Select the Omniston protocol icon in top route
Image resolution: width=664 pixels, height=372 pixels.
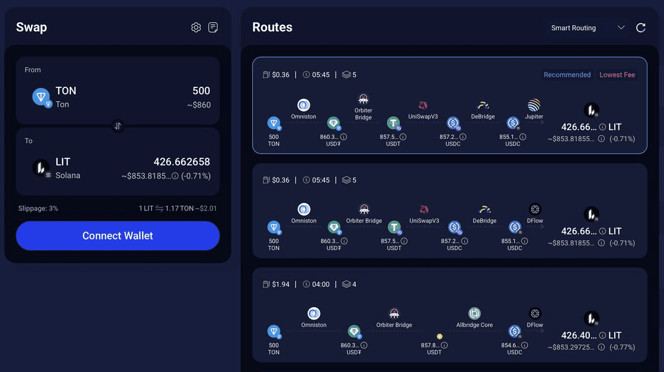[303, 106]
